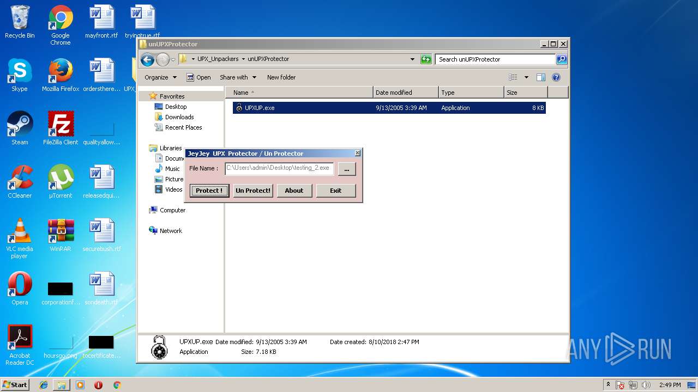Image resolution: width=698 pixels, height=392 pixels.
Task: Open Desktop under Favorites
Action: (176, 107)
